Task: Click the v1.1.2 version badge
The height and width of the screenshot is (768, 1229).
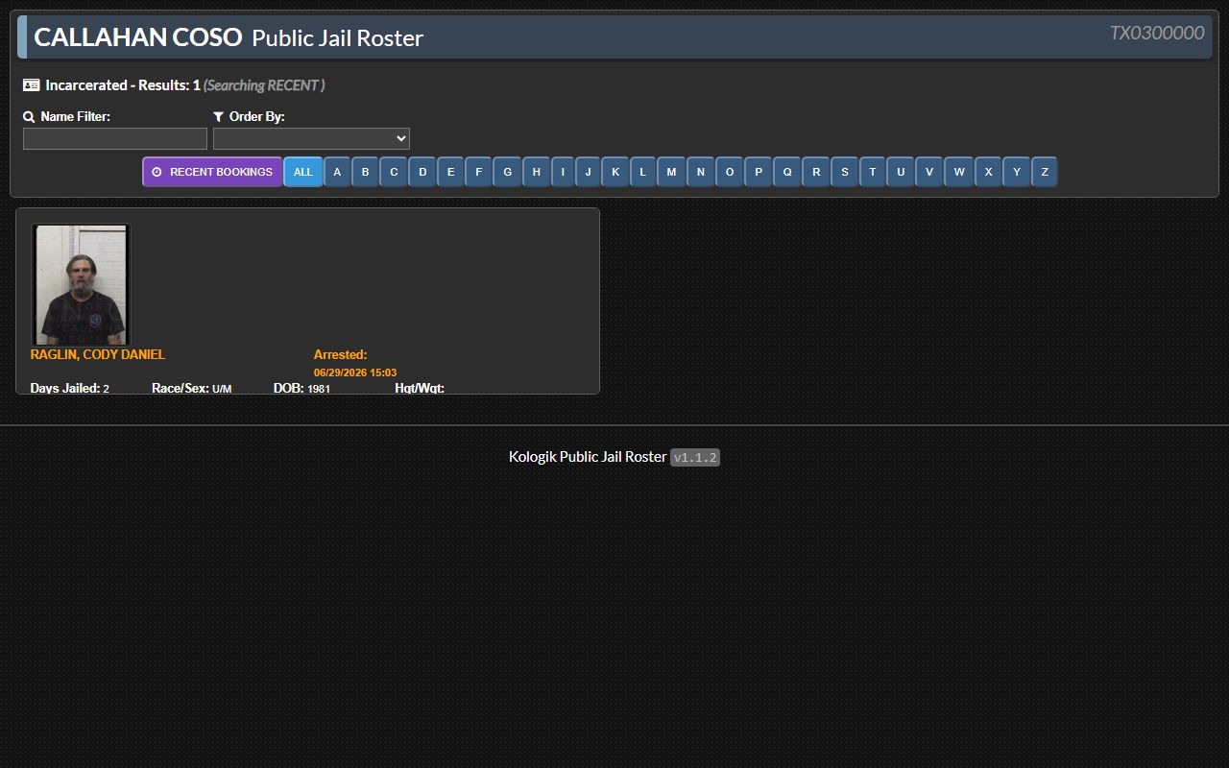Action: tap(695, 458)
